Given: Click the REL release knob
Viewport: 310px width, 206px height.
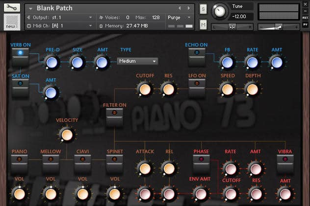Looking at the screenshot, I should (169, 169).
